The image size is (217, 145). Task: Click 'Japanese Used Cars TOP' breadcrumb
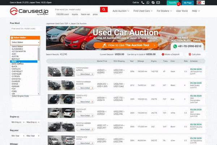click(57, 24)
